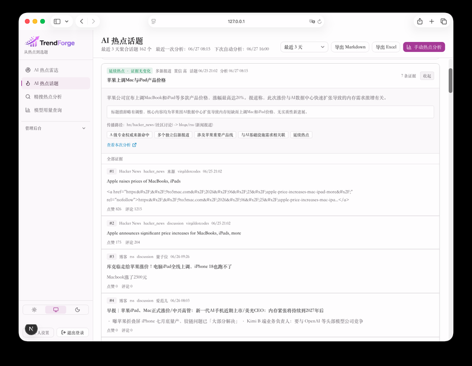
Task: Click the #1 evidence number badge
Action: (112, 171)
